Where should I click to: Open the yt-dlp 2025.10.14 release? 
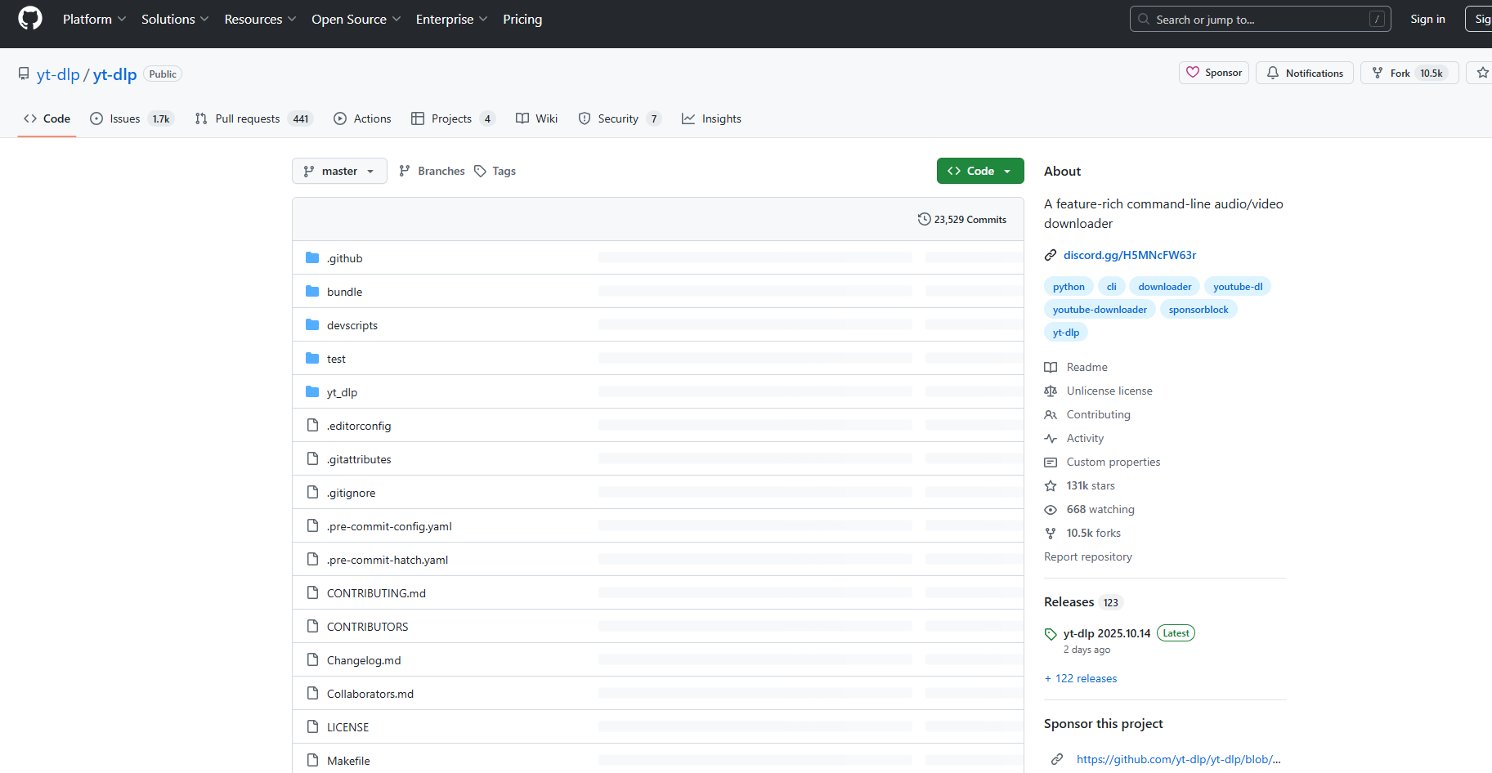click(1107, 634)
